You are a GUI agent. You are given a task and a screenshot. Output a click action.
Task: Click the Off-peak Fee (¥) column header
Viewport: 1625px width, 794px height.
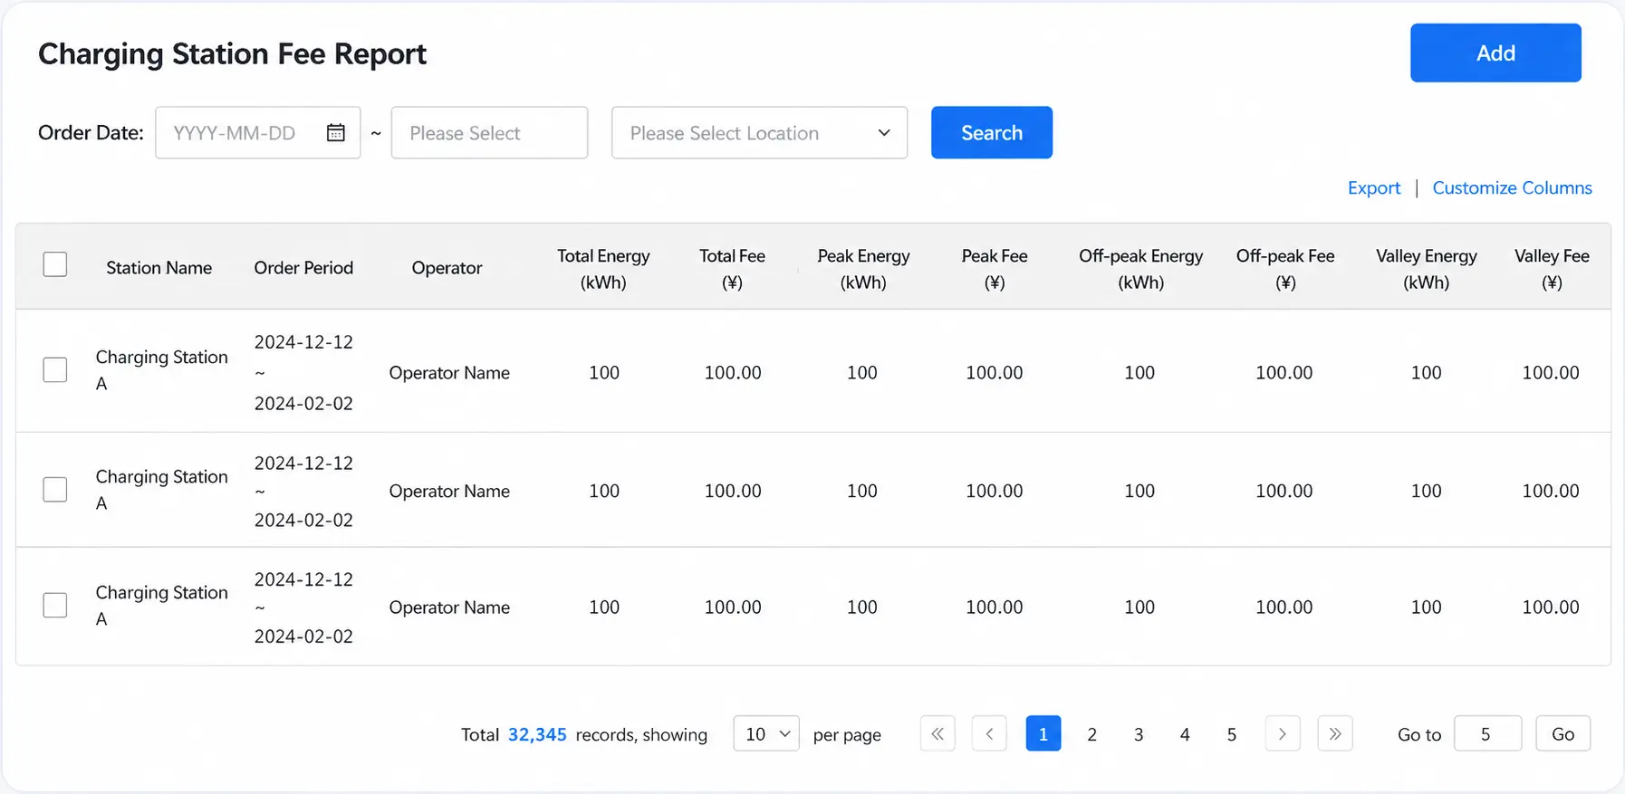[x=1285, y=269]
